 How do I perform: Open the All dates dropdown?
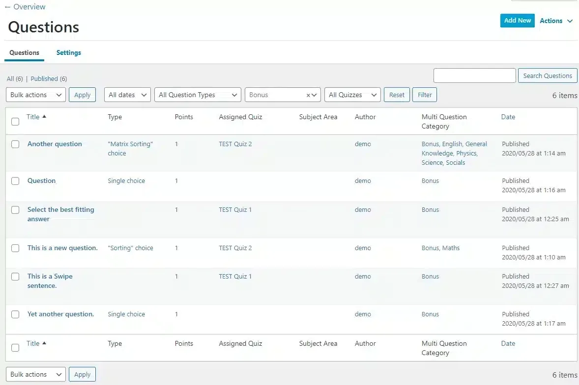(x=127, y=95)
